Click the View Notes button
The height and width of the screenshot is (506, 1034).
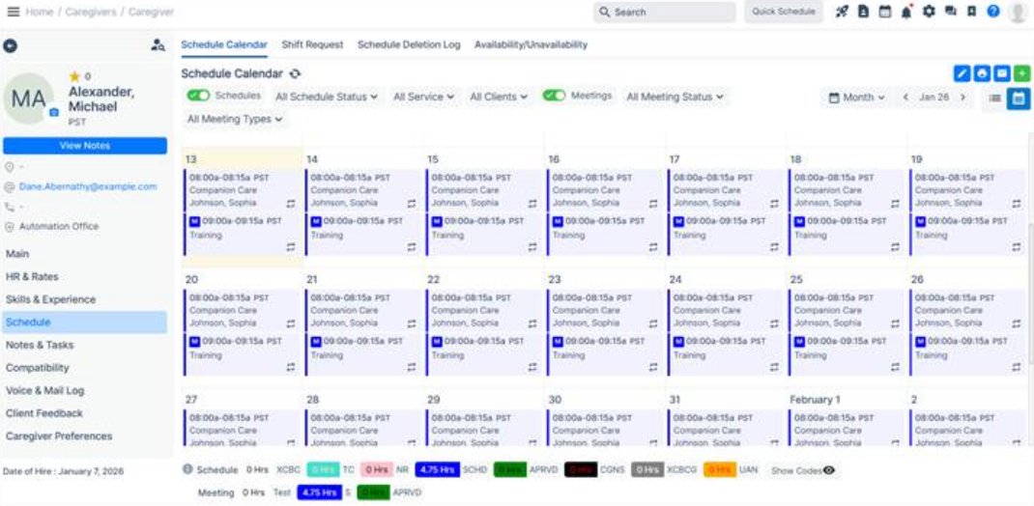[85, 146]
